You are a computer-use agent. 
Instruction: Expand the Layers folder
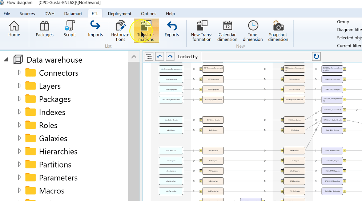19,86
